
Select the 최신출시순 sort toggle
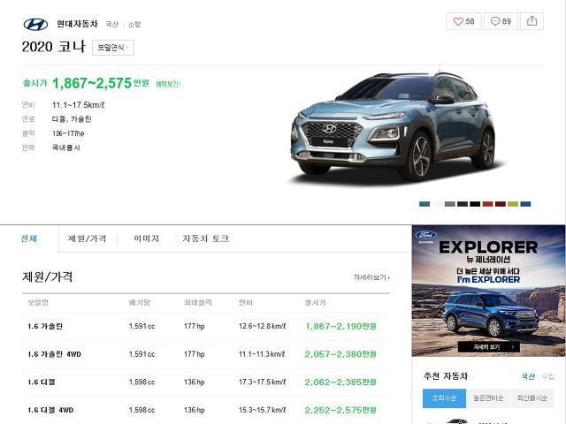click(532, 398)
